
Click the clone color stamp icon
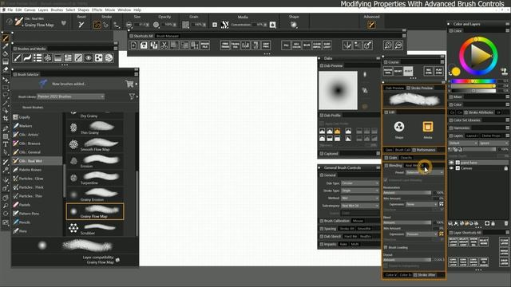505,71
